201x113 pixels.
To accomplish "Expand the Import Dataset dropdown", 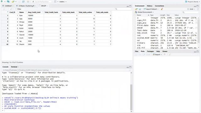I will point(151,9).
